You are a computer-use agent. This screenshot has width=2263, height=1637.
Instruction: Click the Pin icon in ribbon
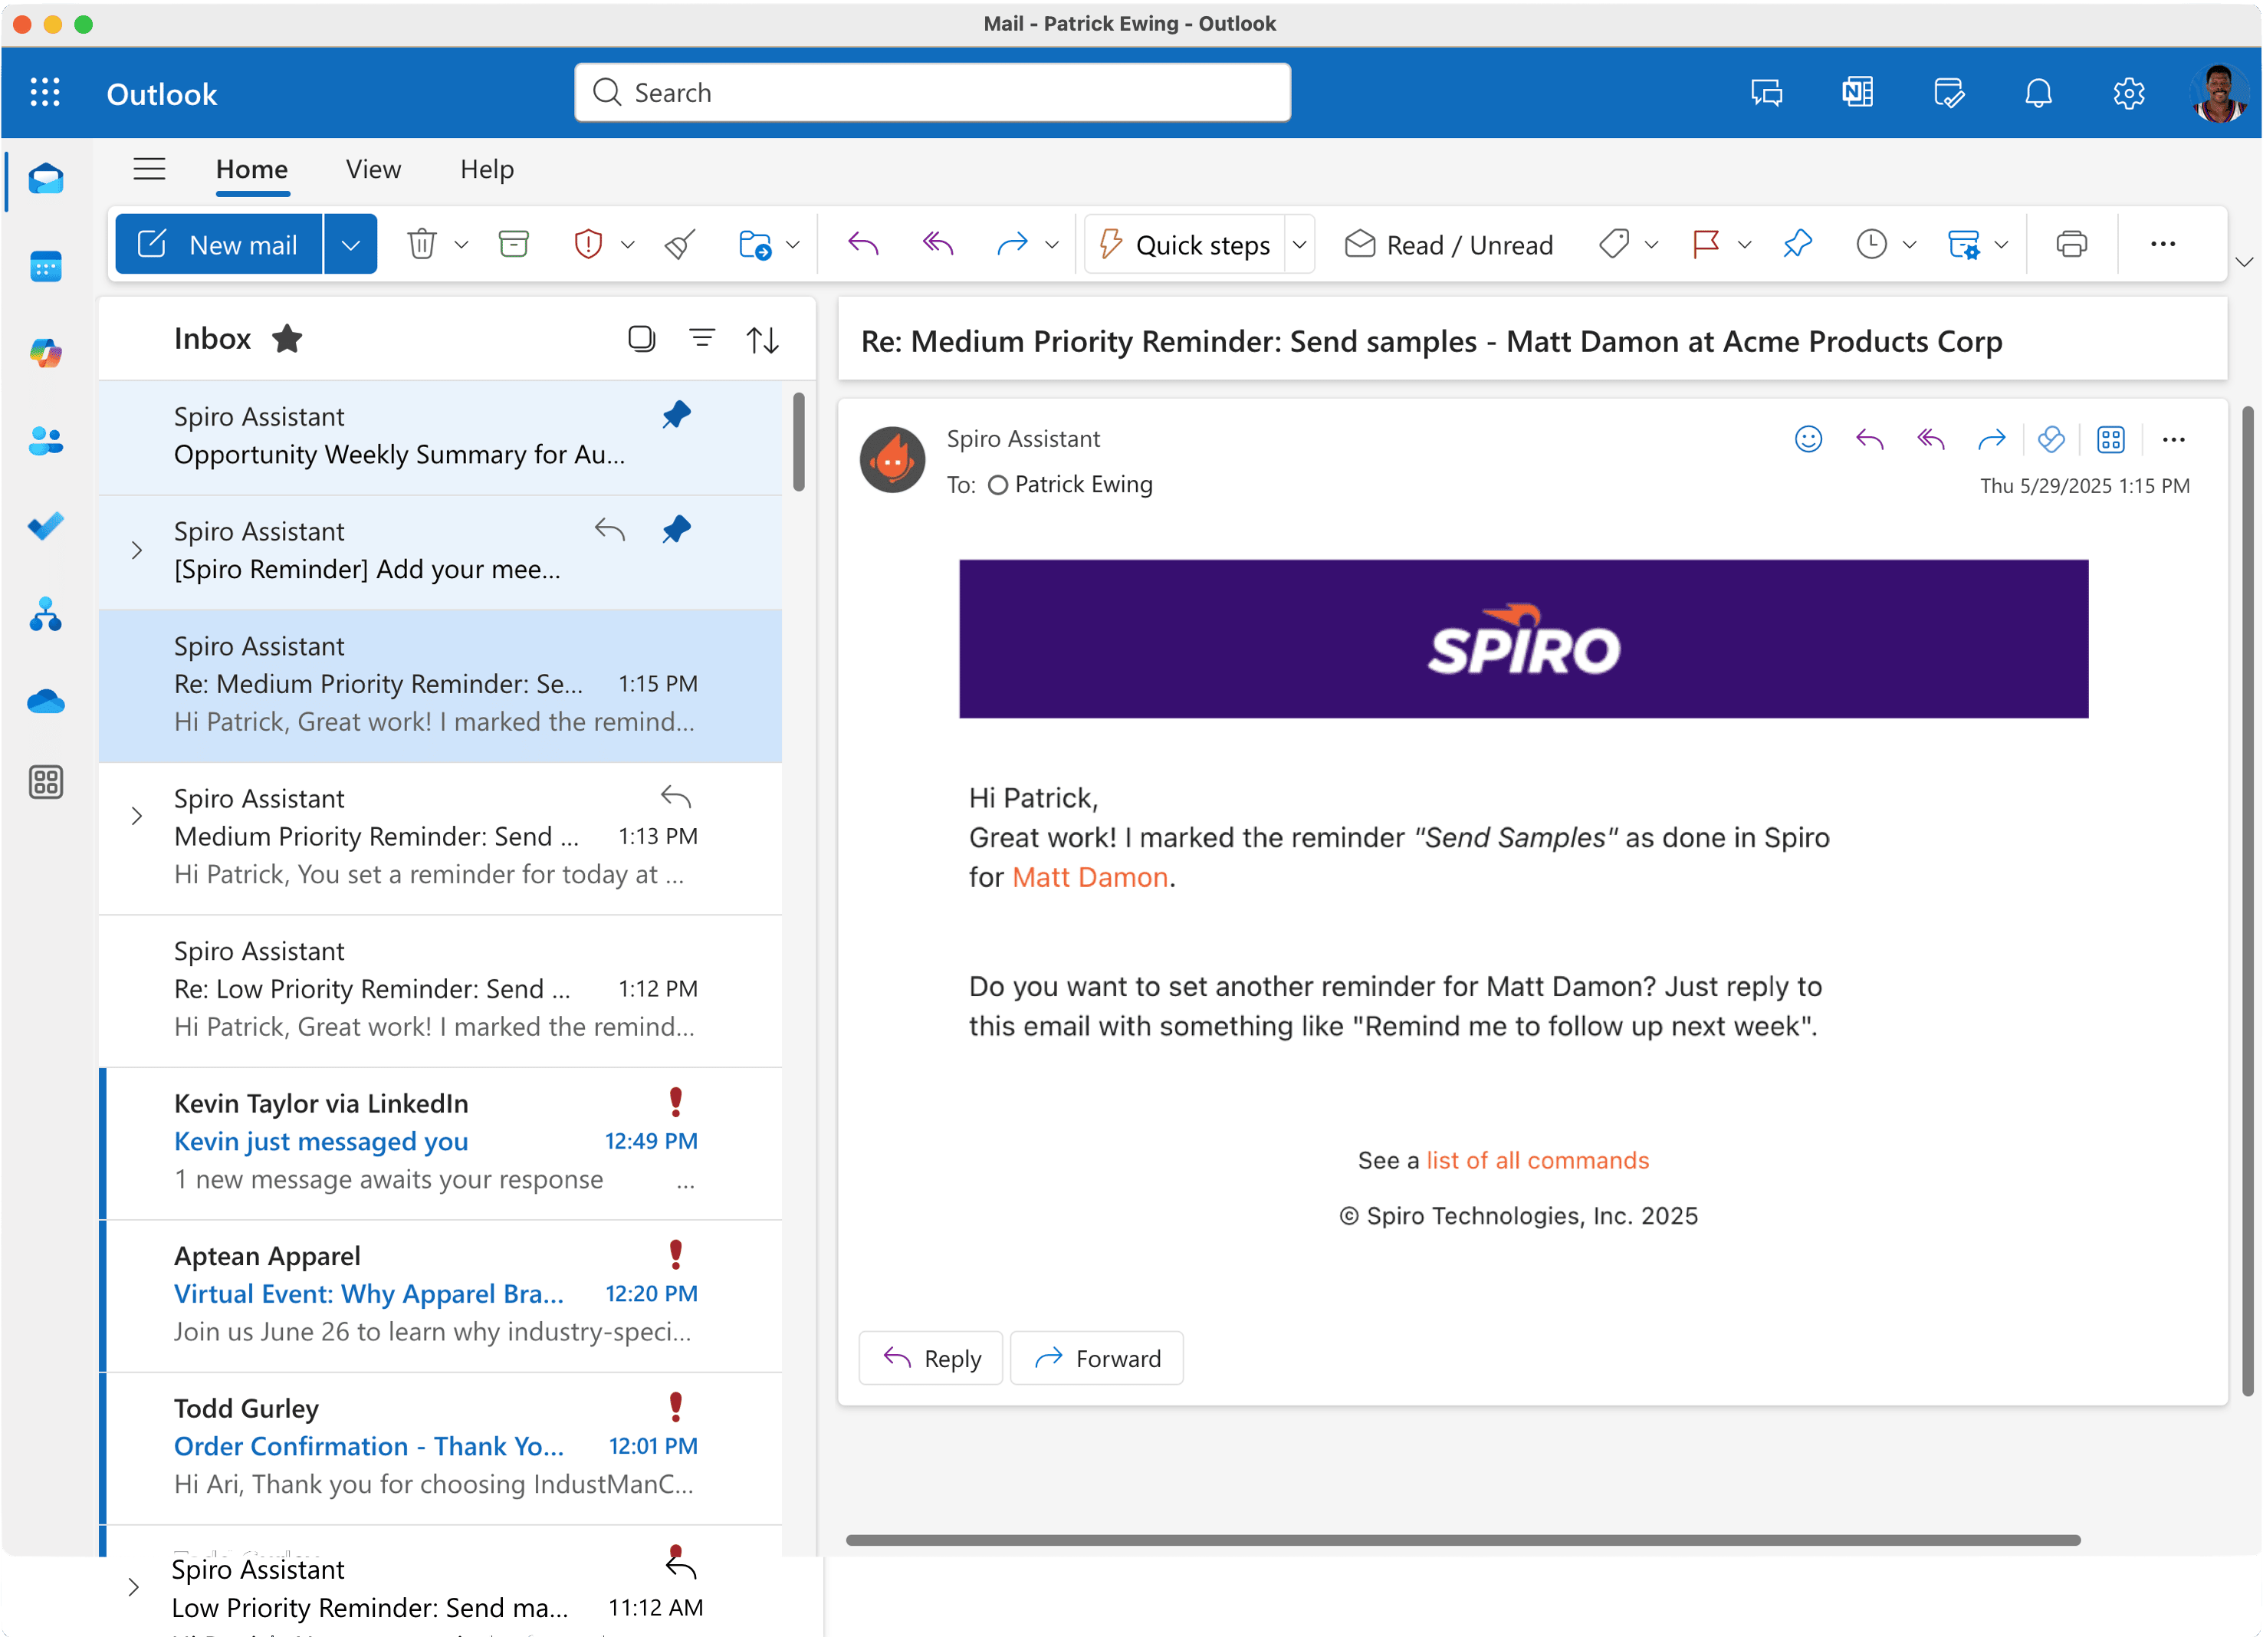(x=1798, y=245)
